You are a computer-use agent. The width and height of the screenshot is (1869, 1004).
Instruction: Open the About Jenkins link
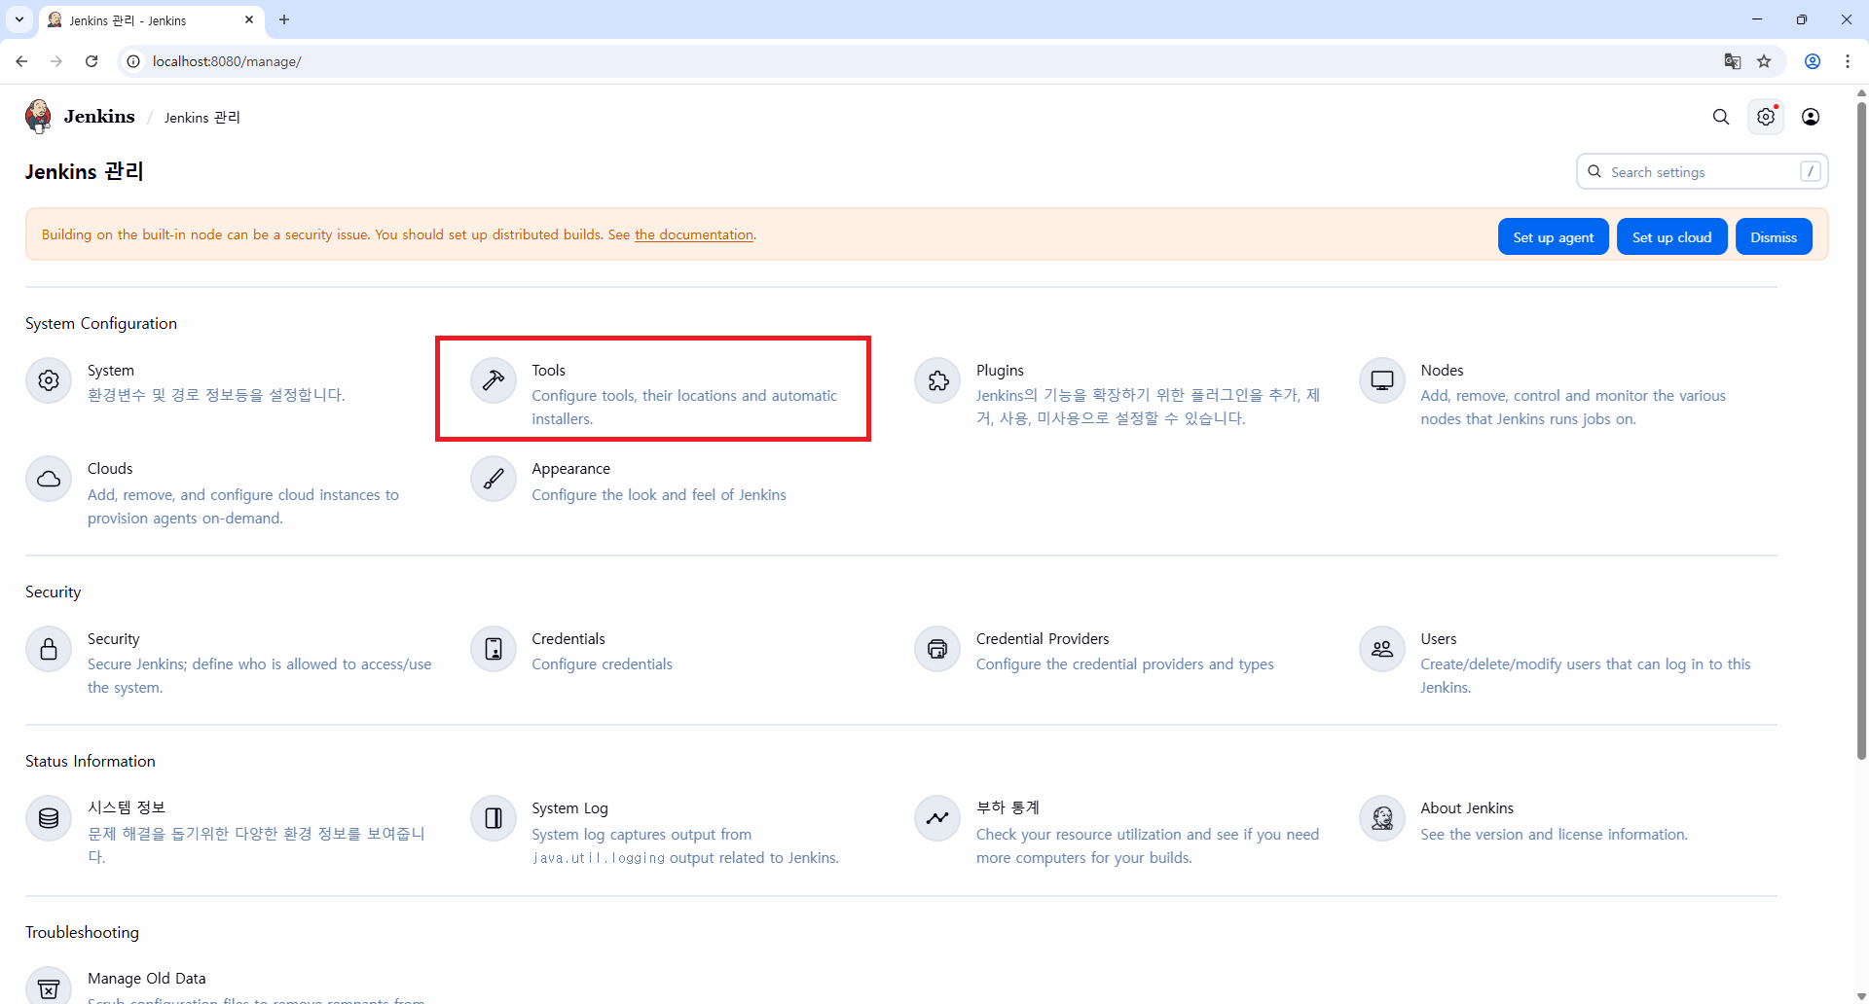click(1467, 808)
